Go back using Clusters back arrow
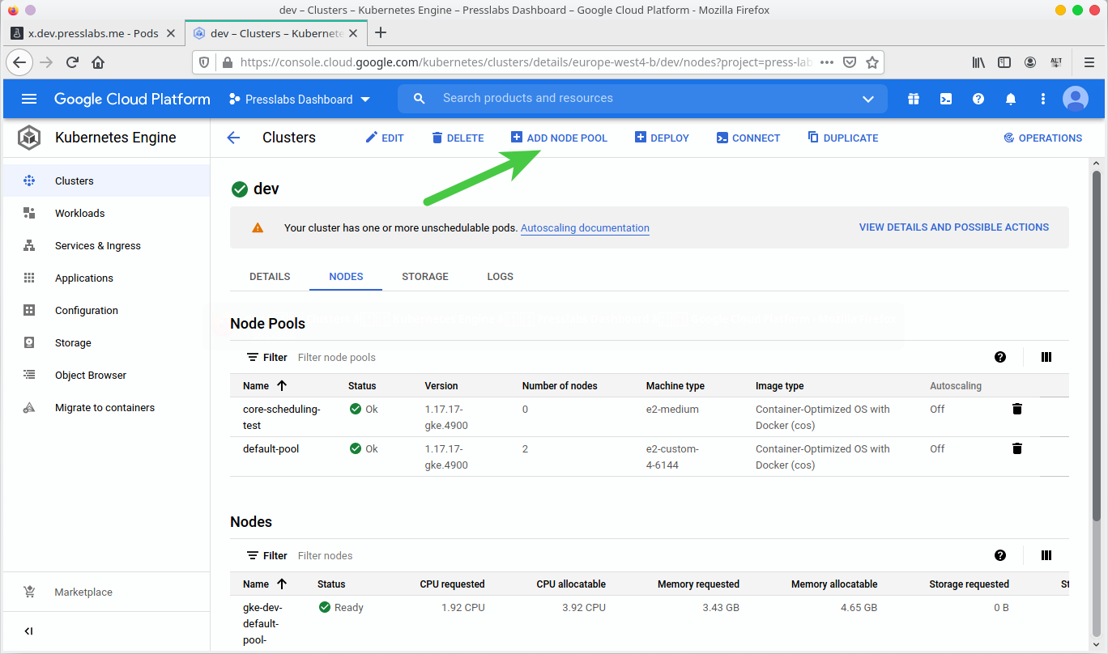Screen dimensions: 1108x654 pyautogui.click(x=233, y=138)
